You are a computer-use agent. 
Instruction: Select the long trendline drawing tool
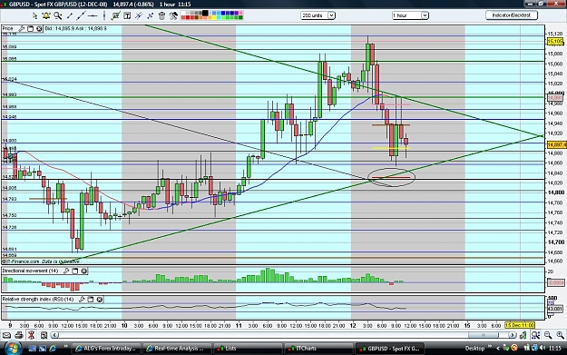click(x=81, y=15)
